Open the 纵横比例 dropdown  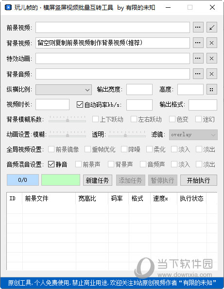point(64,90)
